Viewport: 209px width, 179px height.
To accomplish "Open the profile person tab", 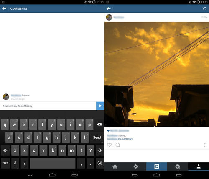I will click(199, 166).
